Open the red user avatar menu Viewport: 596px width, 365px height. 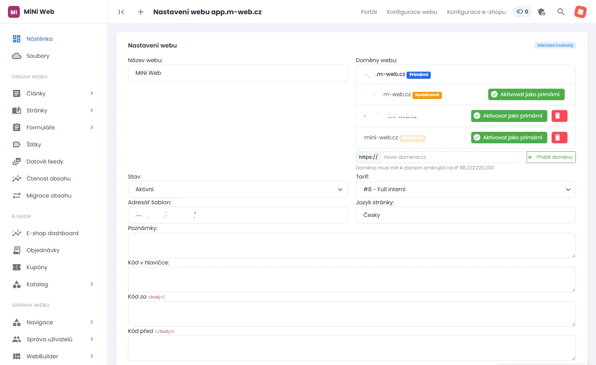pyautogui.click(x=581, y=12)
